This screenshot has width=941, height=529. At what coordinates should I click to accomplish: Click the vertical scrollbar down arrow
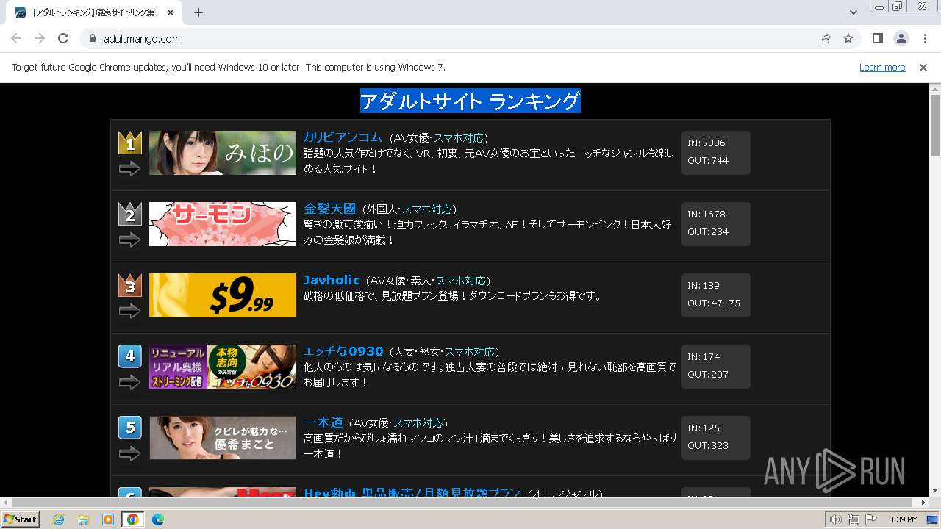tap(935, 490)
